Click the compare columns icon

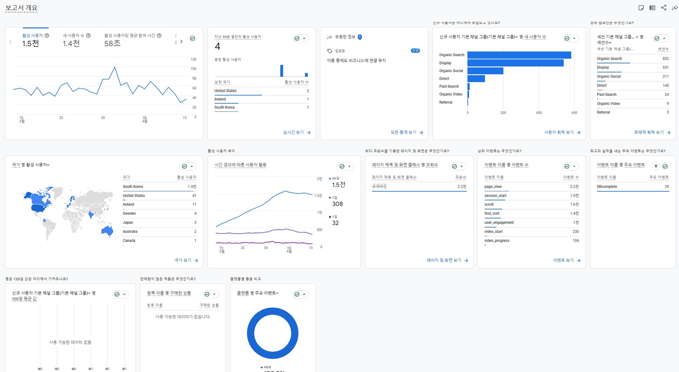[x=652, y=8]
